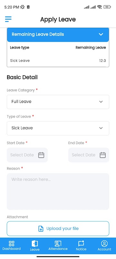The image size is (116, 259).
Task: Click the Remaining Leave Details header
Action: click(x=58, y=35)
